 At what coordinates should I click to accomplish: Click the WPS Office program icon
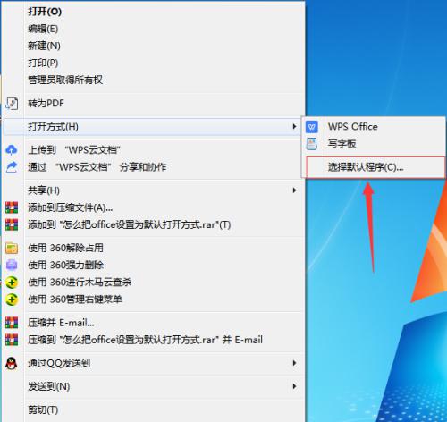(x=312, y=127)
